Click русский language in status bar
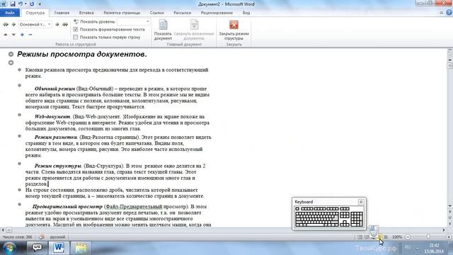Image resolution: width=453 pixels, height=255 pixels. [x=58, y=237]
